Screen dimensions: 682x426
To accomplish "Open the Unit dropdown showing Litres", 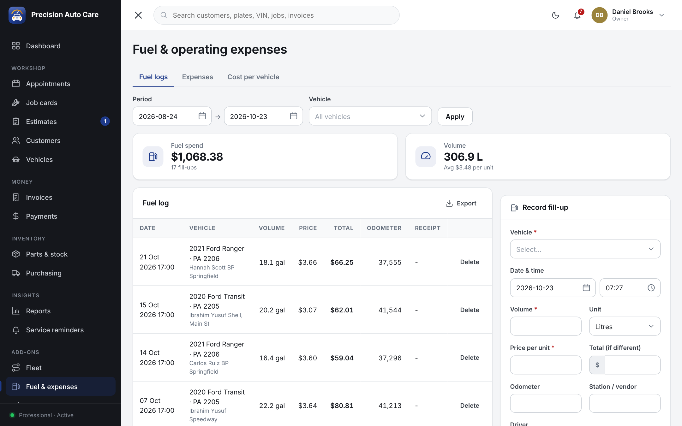I will click(625, 326).
